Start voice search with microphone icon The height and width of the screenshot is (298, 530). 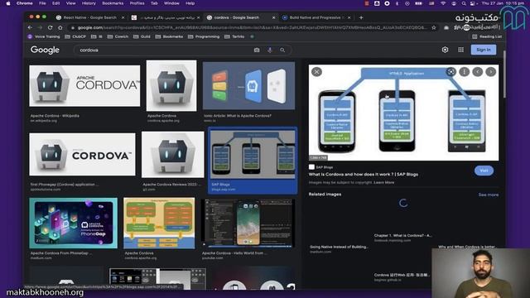[x=270, y=50]
